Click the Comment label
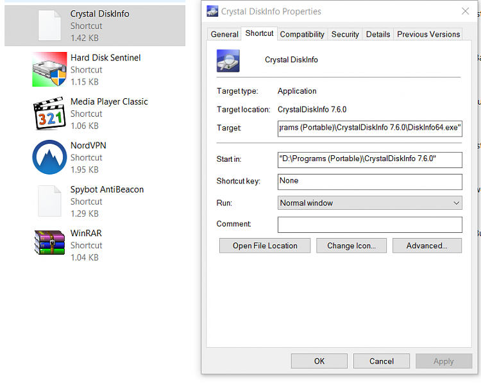 point(233,224)
